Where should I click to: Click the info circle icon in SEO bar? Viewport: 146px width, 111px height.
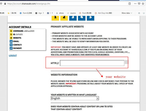pyautogui.click(x=139, y=13)
